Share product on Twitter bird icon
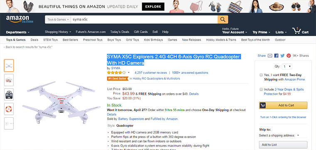Screen dimensions: 316x150 tap(282, 56)
